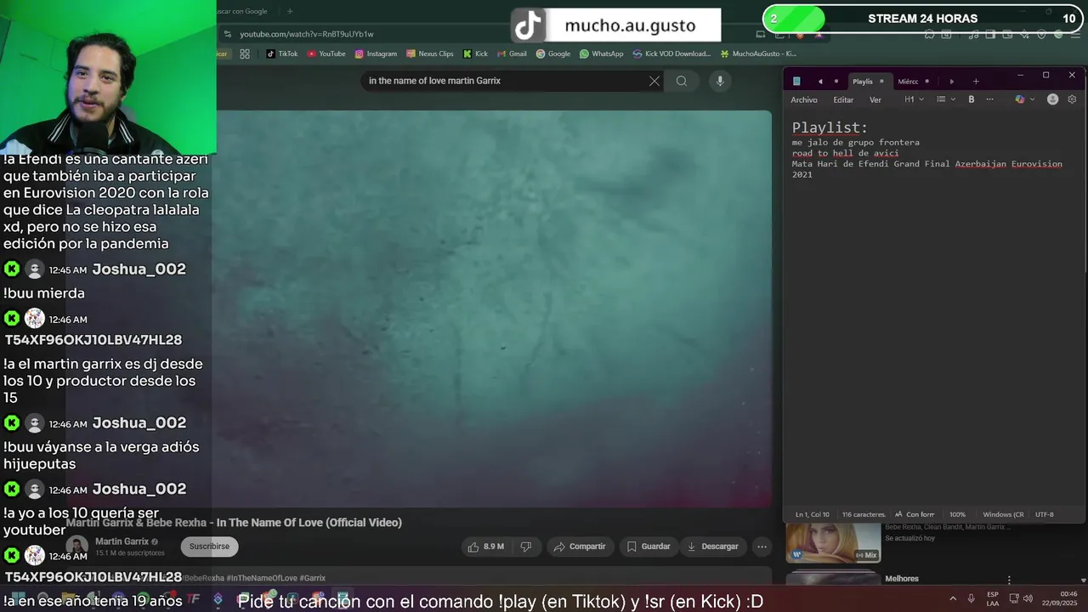Click the site info icon in address bar
Viewport: 1088px width, 612px height.
228,34
